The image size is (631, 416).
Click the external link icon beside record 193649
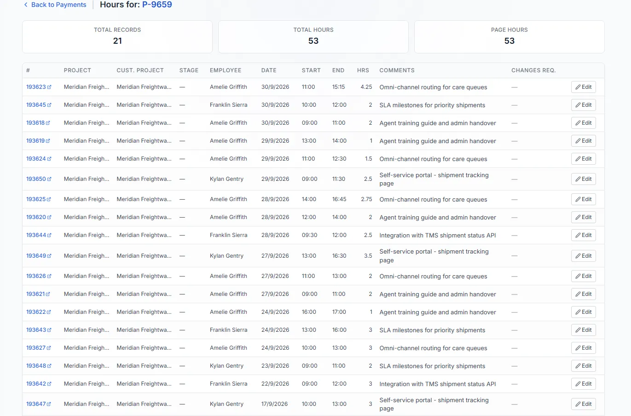click(x=49, y=256)
